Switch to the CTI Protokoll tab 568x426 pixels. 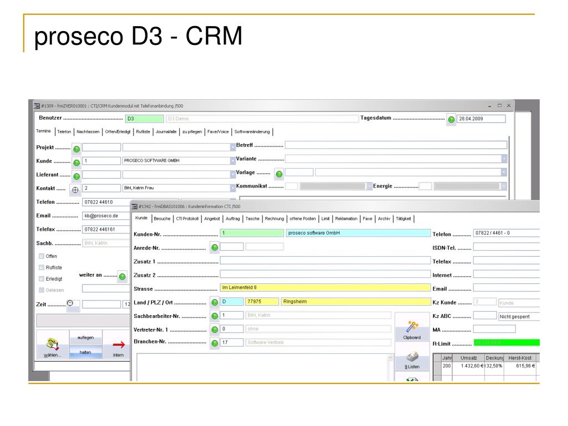187,219
